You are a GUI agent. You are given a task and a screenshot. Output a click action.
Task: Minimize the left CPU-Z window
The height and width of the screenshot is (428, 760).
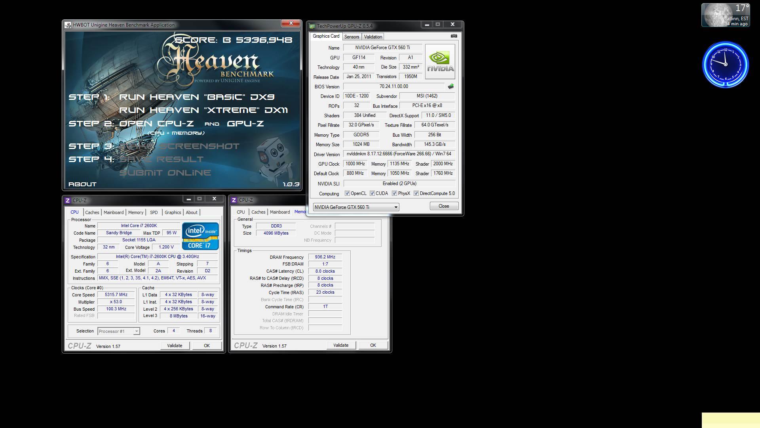(x=188, y=199)
